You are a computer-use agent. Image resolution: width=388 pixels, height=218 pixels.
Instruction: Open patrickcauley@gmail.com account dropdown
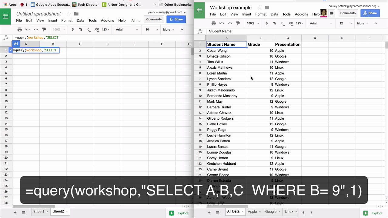(x=167, y=12)
